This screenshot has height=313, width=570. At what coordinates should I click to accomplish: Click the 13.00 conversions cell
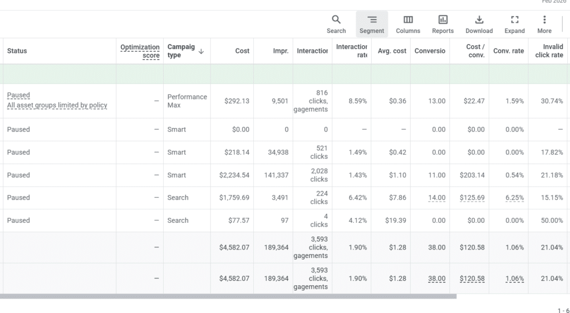coord(436,101)
